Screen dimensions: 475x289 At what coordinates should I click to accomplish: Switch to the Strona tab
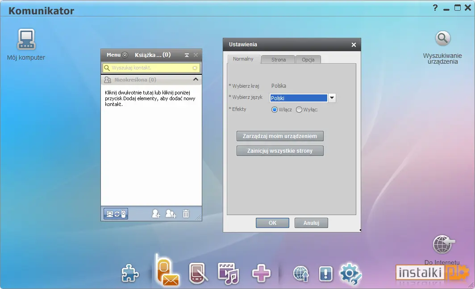point(279,60)
